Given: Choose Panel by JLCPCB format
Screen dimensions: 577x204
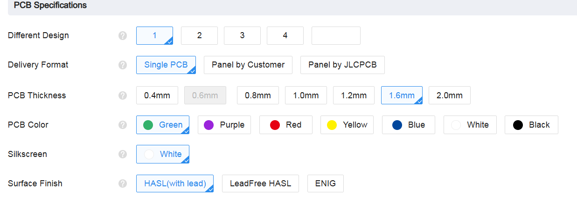Looking at the screenshot, I should 342,65.
